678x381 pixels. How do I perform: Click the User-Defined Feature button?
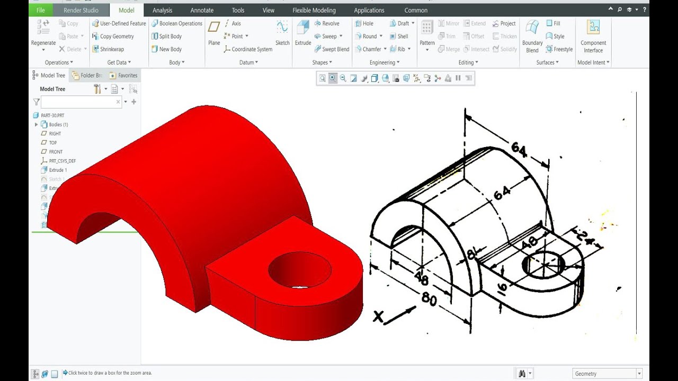(x=119, y=23)
